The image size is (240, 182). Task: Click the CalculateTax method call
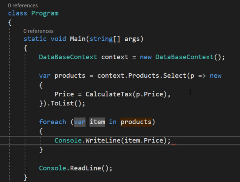click(x=109, y=94)
